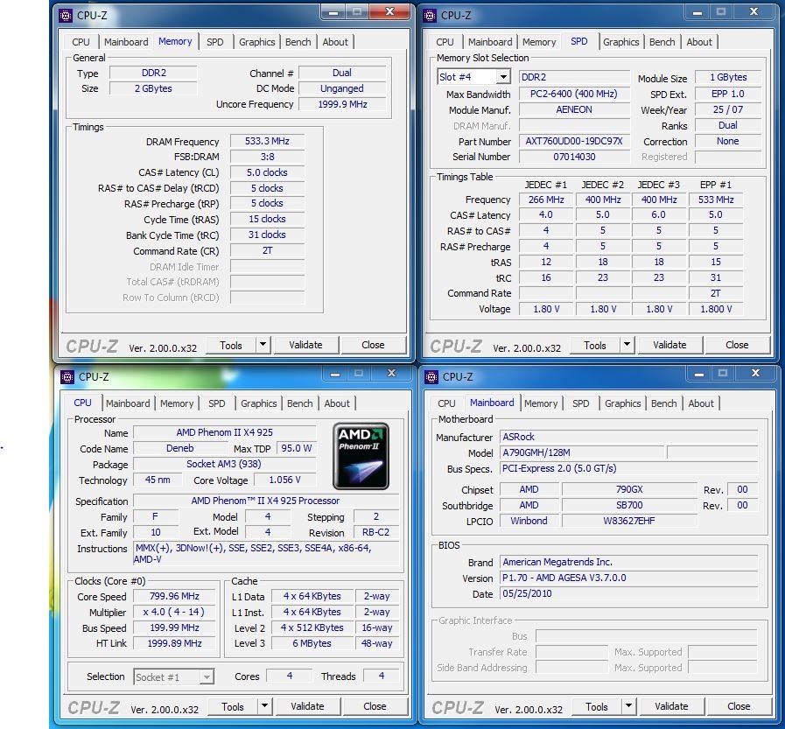Click CPU-Z app icon in CPU window title bar
Image resolution: width=785 pixels, height=729 pixels.
(x=67, y=377)
